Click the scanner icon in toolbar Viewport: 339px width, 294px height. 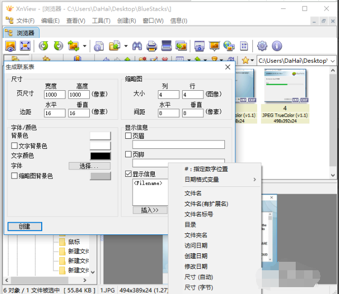(x=166, y=46)
